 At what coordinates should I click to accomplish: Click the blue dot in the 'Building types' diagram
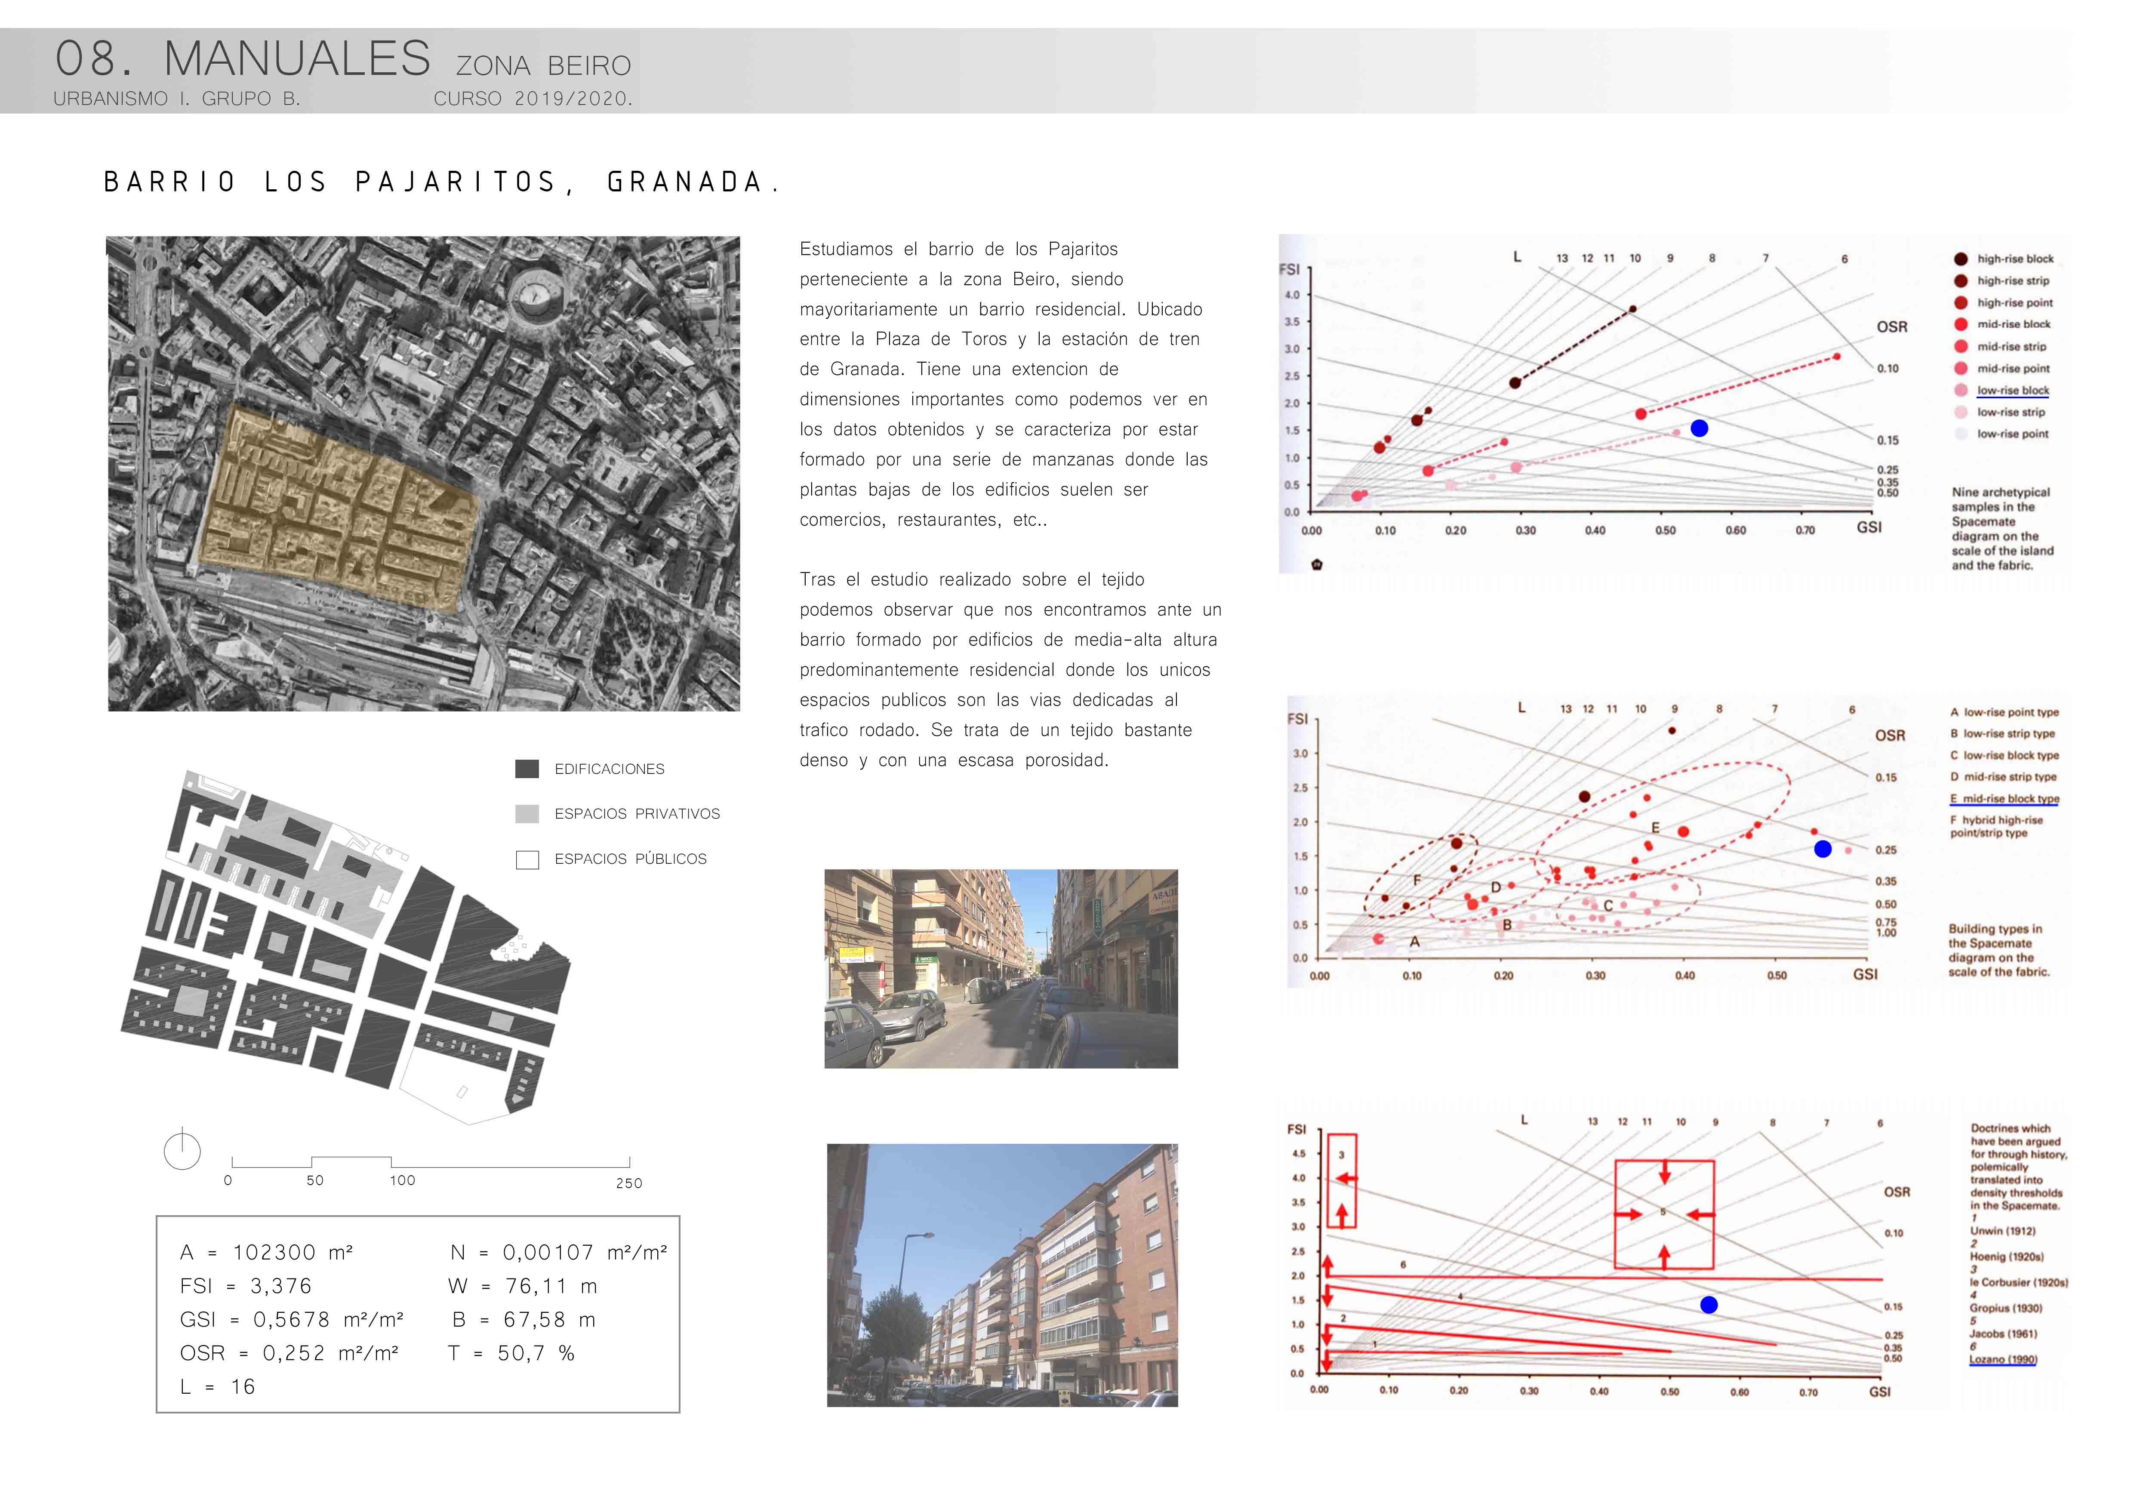pyautogui.click(x=1823, y=849)
